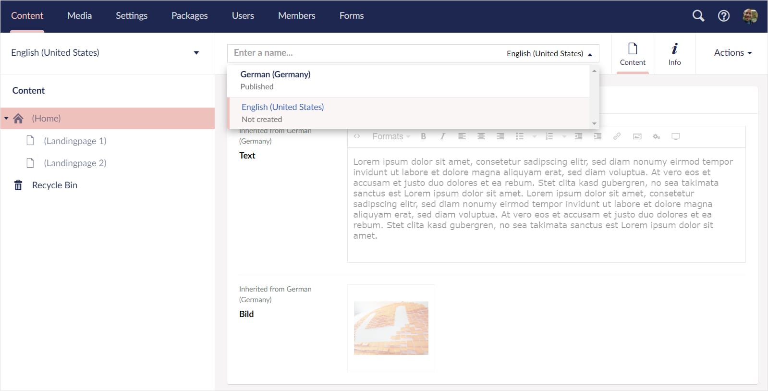This screenshot has height=391, width=768.
Task: Open the search magnifier in header
Action: tap(698, 16)
